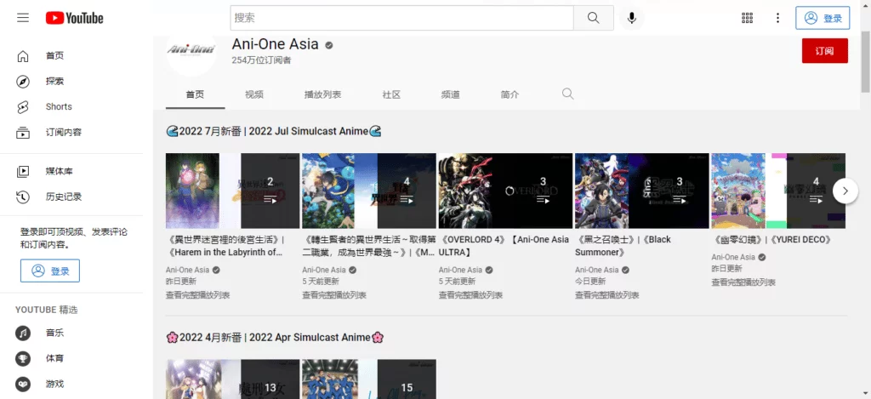Click the 《OVERLORD 4》 playlist title
This screenshot has height=399, width=871.
tap(504, 246)
